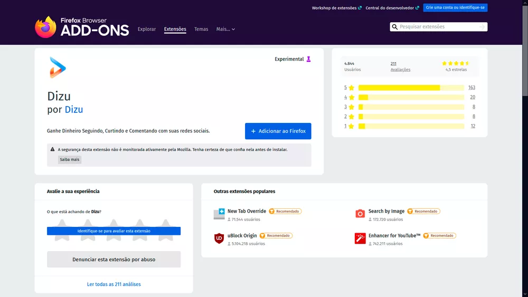528x297 pixels.
Task: Click the Experimental flask icon
Action: (309, 59)
